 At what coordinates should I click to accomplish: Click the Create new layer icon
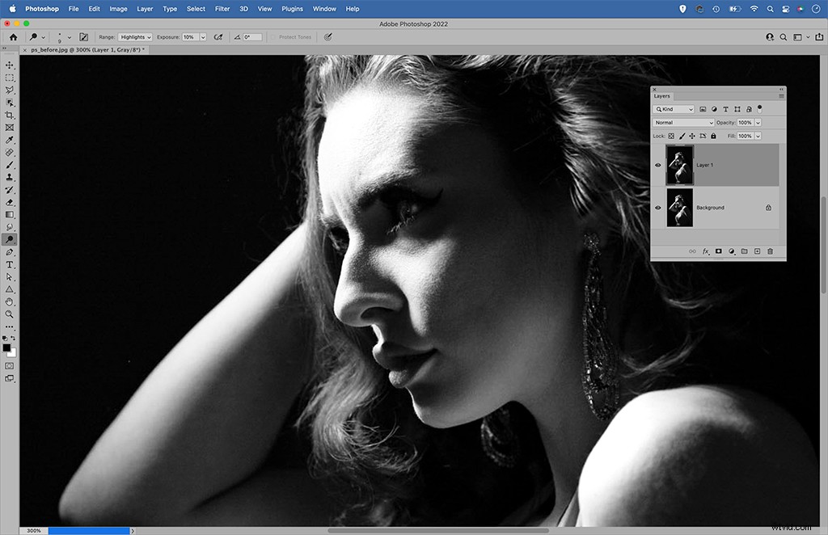point(756,251)
